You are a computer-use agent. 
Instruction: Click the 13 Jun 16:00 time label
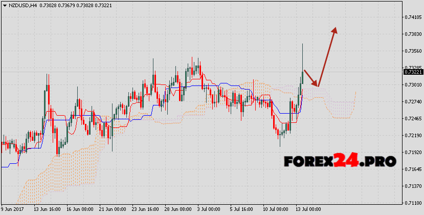click(47, 209)
